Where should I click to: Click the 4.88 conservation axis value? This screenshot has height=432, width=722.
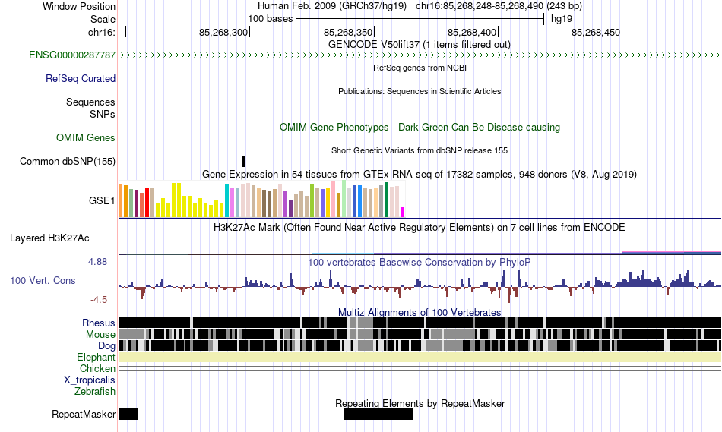[x=97, y=262]
